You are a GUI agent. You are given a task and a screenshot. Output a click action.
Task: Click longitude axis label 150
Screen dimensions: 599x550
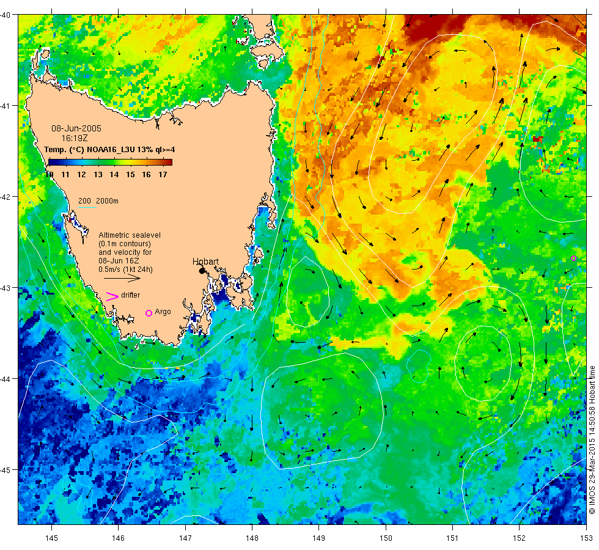(386, 538)
